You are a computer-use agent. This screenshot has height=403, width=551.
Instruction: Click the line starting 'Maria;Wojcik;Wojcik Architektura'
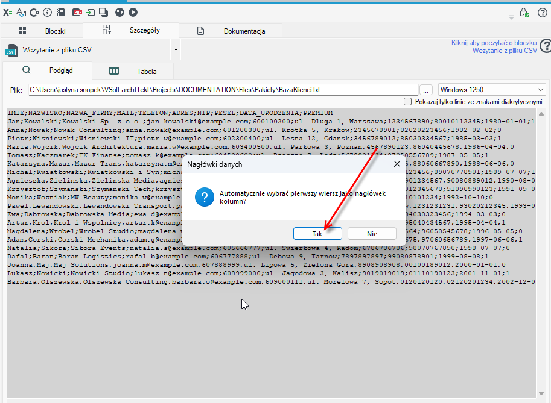[x=261, y=147]
